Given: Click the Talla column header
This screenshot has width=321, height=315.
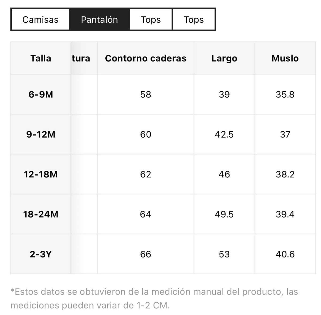Looking at the screenshot, I should pyautogui.click(x=41, y=58).
